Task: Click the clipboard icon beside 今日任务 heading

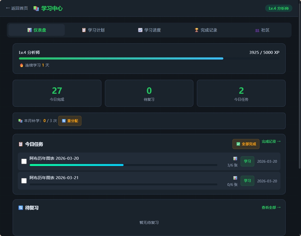Action: pos(21,144)
